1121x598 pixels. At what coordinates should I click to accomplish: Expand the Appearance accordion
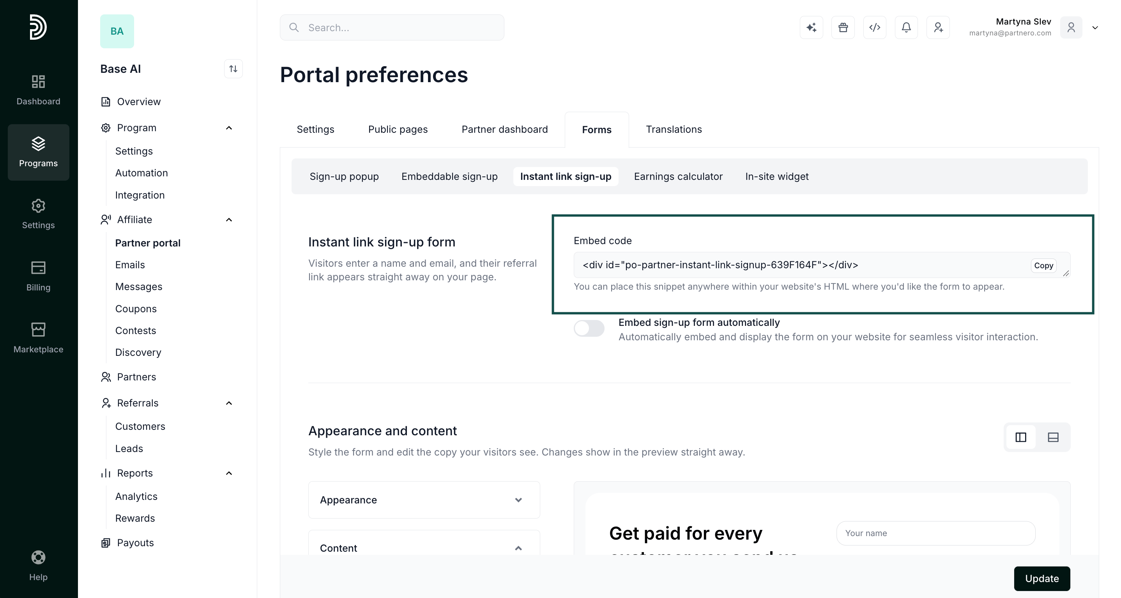[424, 500]
